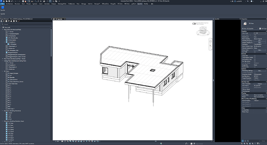Open the Steering Wheels navigation tool
The height and width of the screenshot is (145, 267).
click(211, 41)
